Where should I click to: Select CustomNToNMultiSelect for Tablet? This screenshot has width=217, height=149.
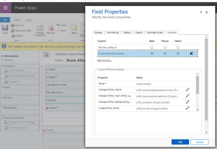tap(178, 53)
